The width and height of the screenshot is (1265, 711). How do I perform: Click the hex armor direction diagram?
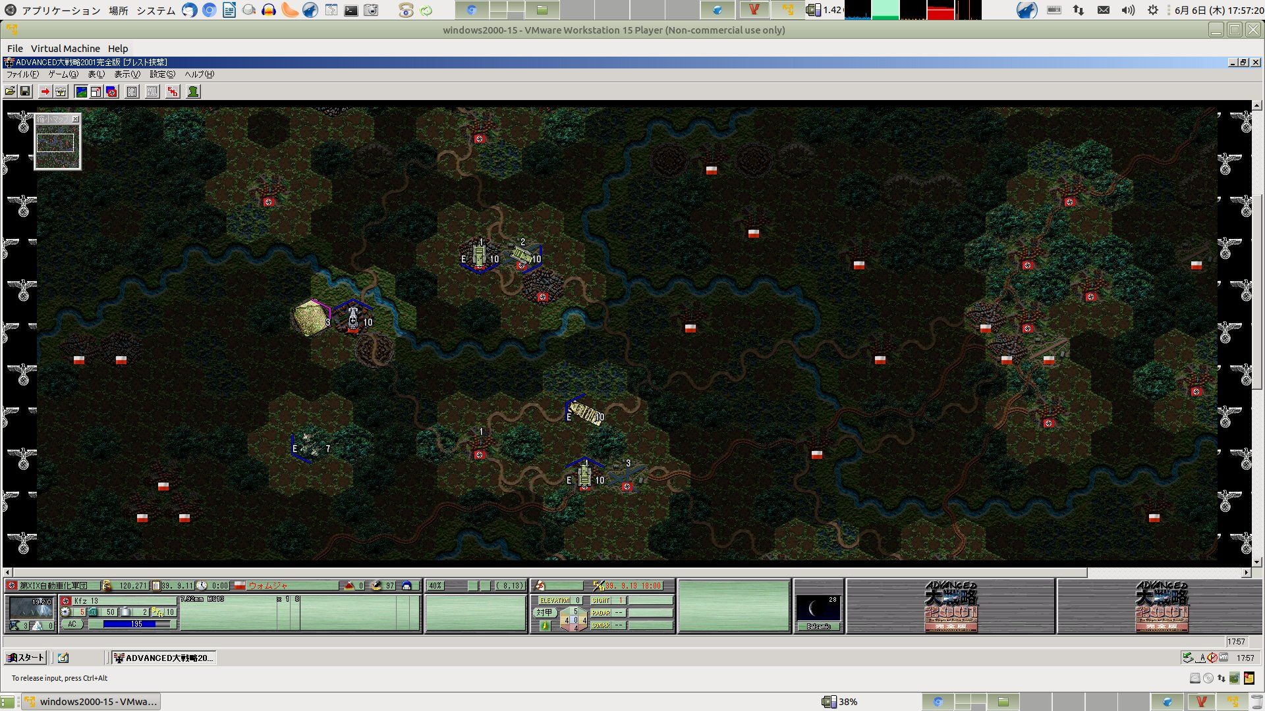[x=575, y=619]
